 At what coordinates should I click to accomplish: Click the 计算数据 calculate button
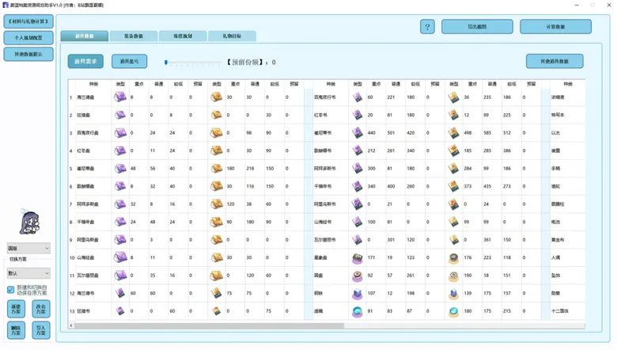coord(555,27)
